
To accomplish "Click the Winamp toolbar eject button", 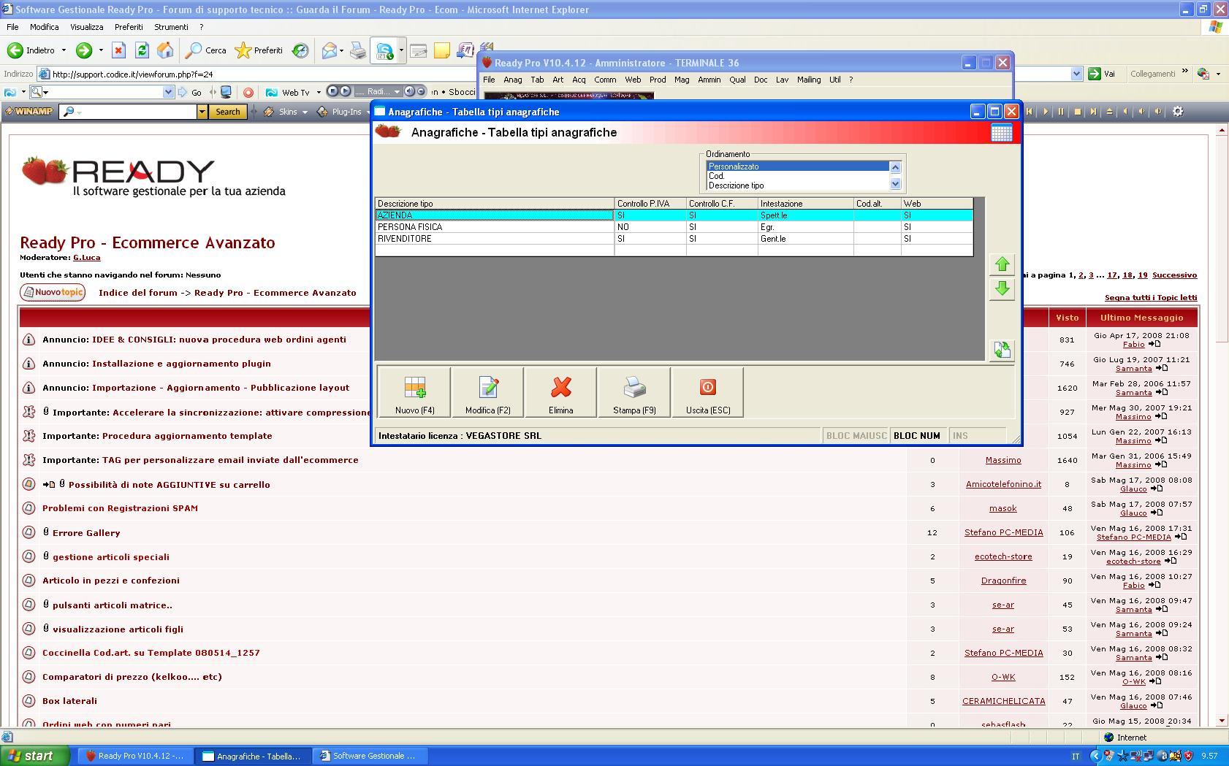I will point(1109,112).
